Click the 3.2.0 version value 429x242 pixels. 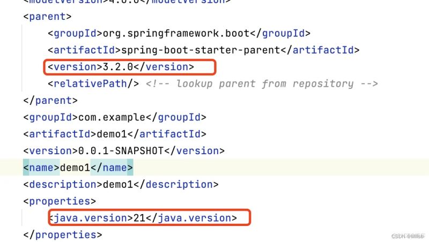(117, 67)
